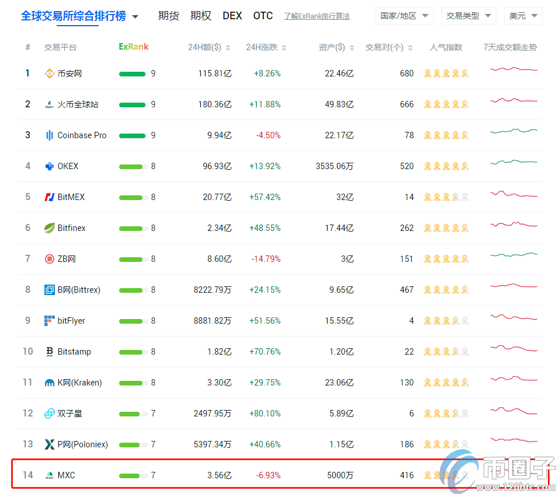Screen dimensions: 556x494
Task: Open the OKEX exchange name link
Action: 68,166
